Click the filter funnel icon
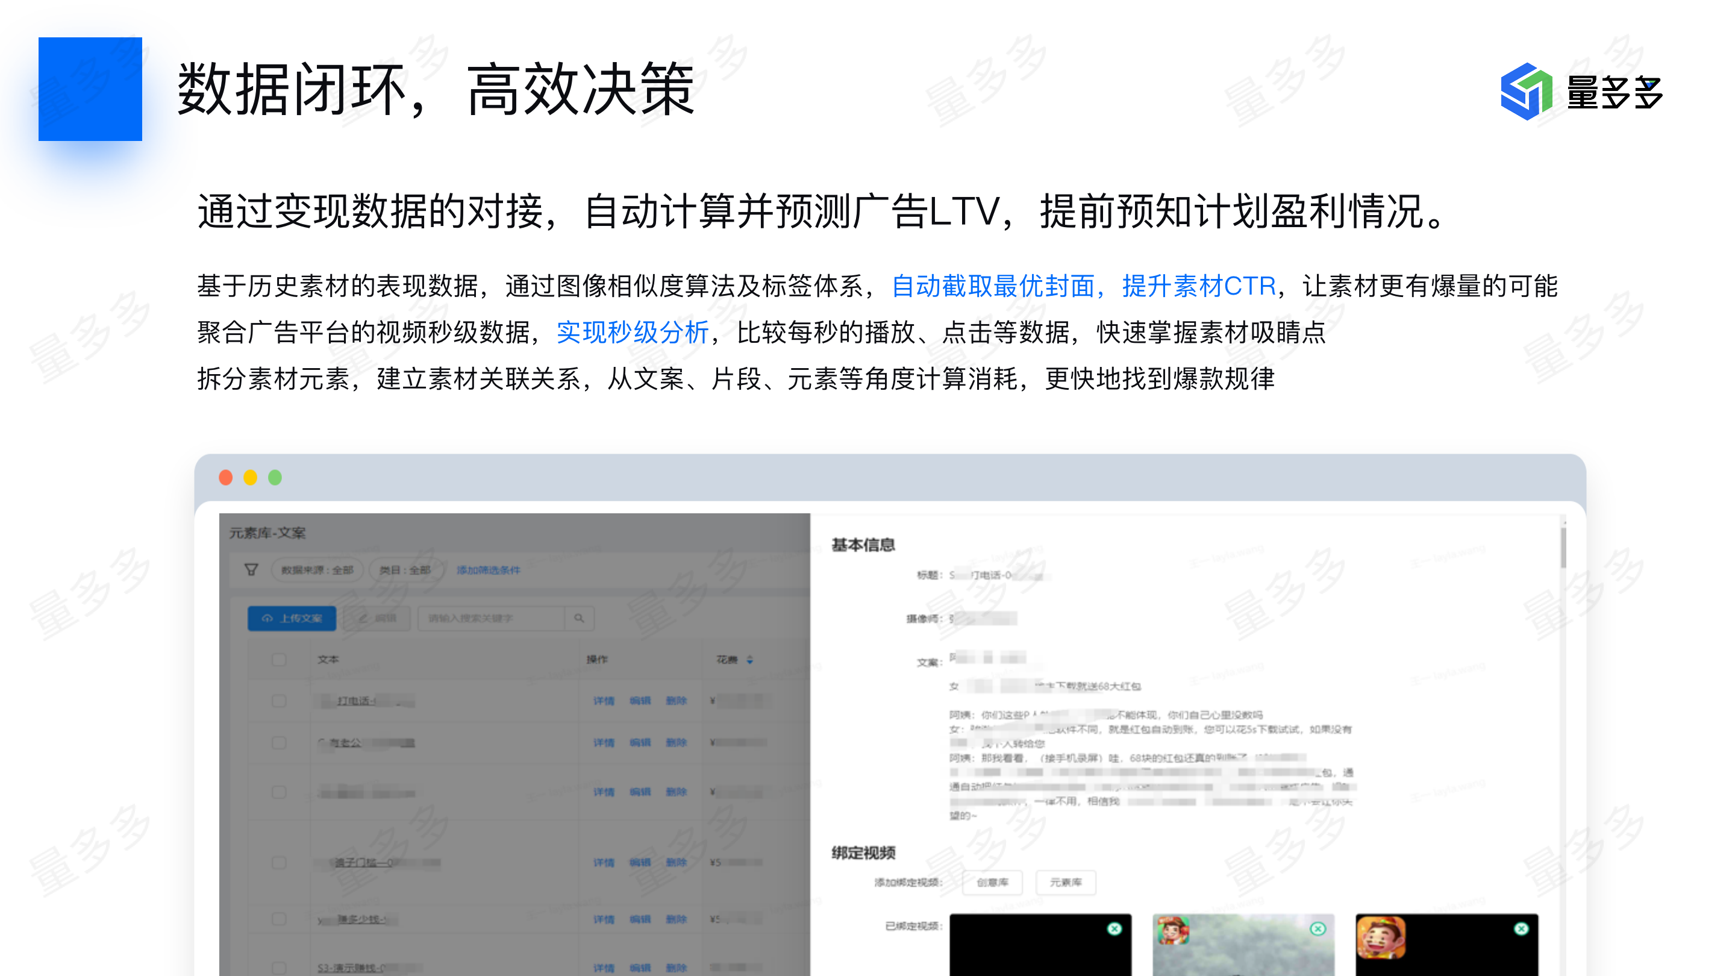 point(251,570)
